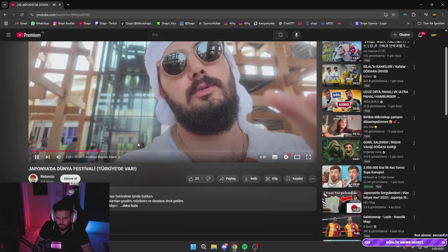Open a new browser tab
448x252 pixels.
coord(68,5)
